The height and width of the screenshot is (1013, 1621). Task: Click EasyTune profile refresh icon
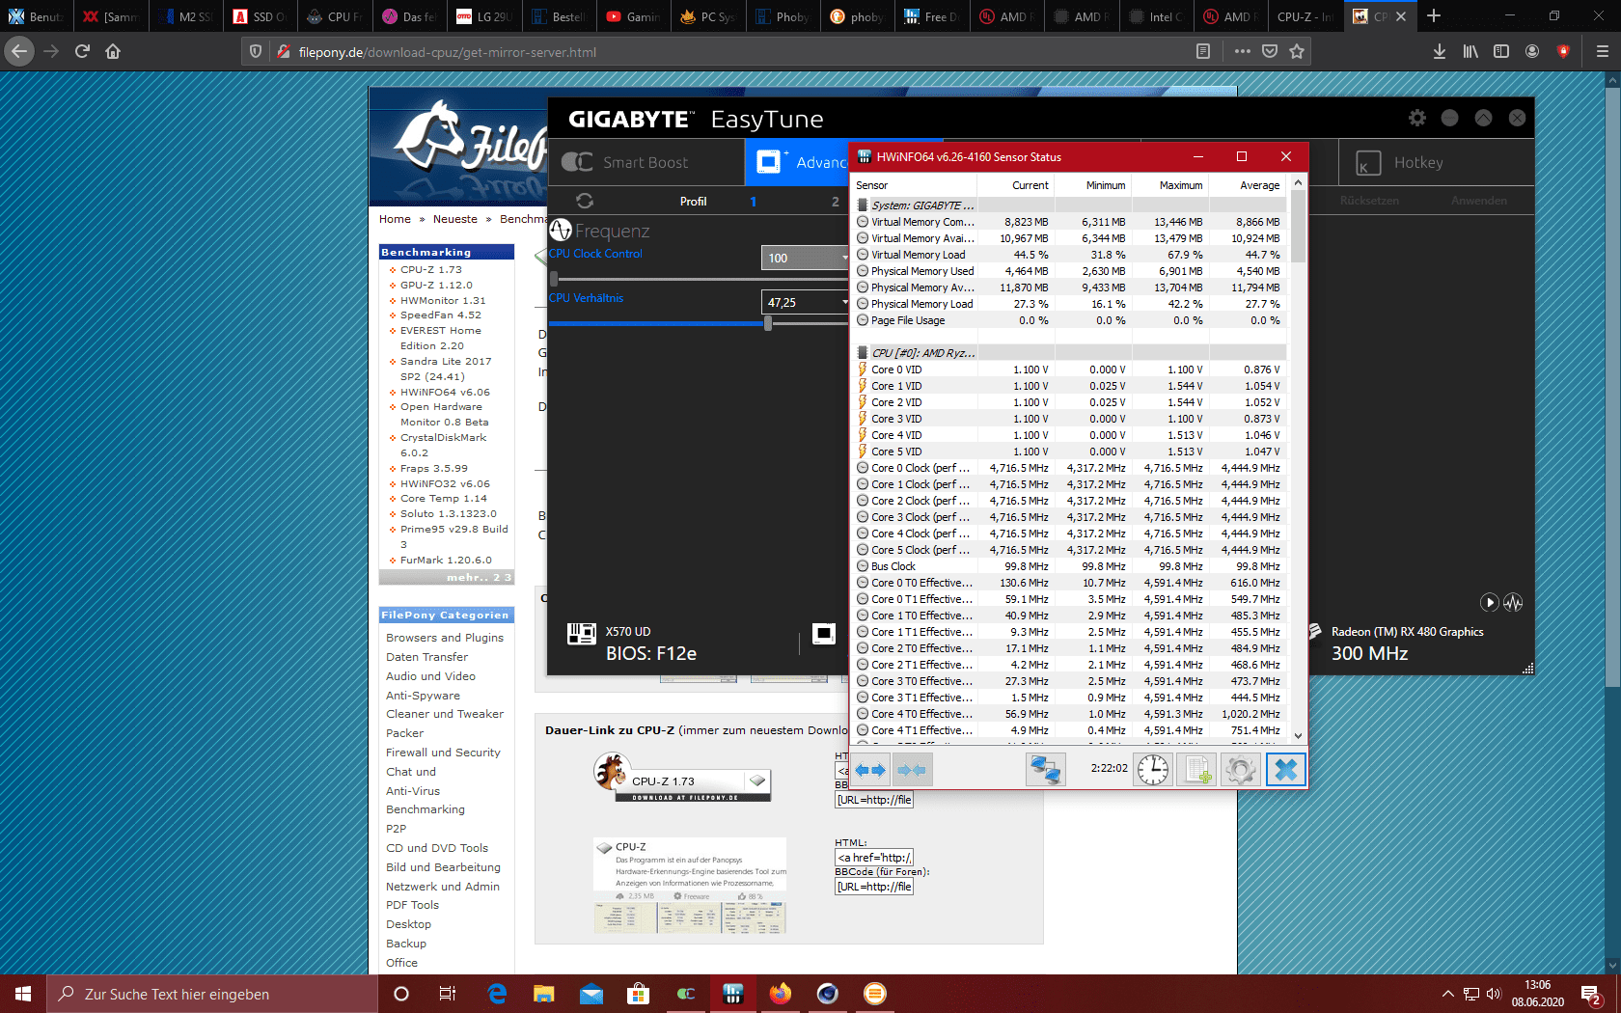pos(585,201)
